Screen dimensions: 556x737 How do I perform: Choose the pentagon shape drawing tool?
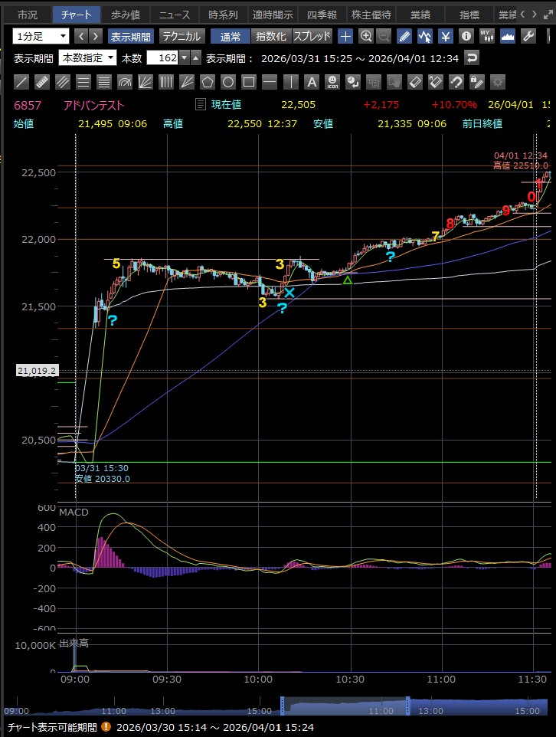tap(208, 82)
